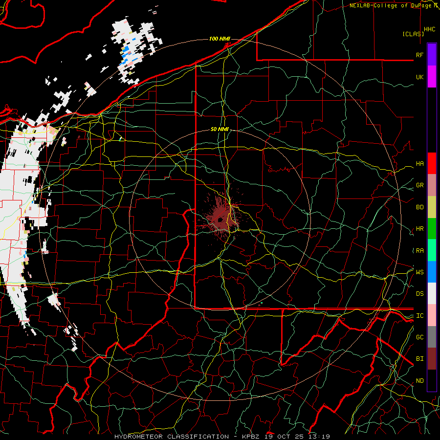Click the GR legend label

click(419, 185)
